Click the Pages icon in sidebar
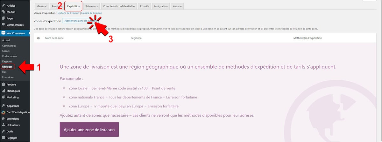Image resolution: width=382 pixels, height=142 pixels. coord(3,18)
